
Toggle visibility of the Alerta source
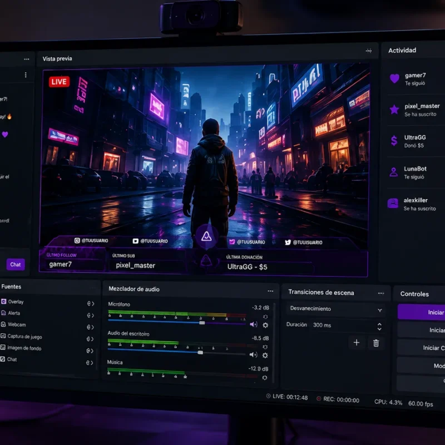coord(88,315)
